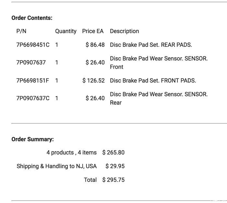Click the $ 126.52 front pads price

click(93, 80)
